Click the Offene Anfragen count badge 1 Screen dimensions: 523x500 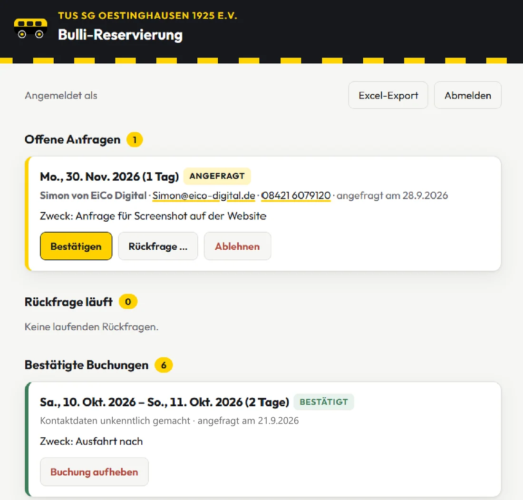click(135, 139)
